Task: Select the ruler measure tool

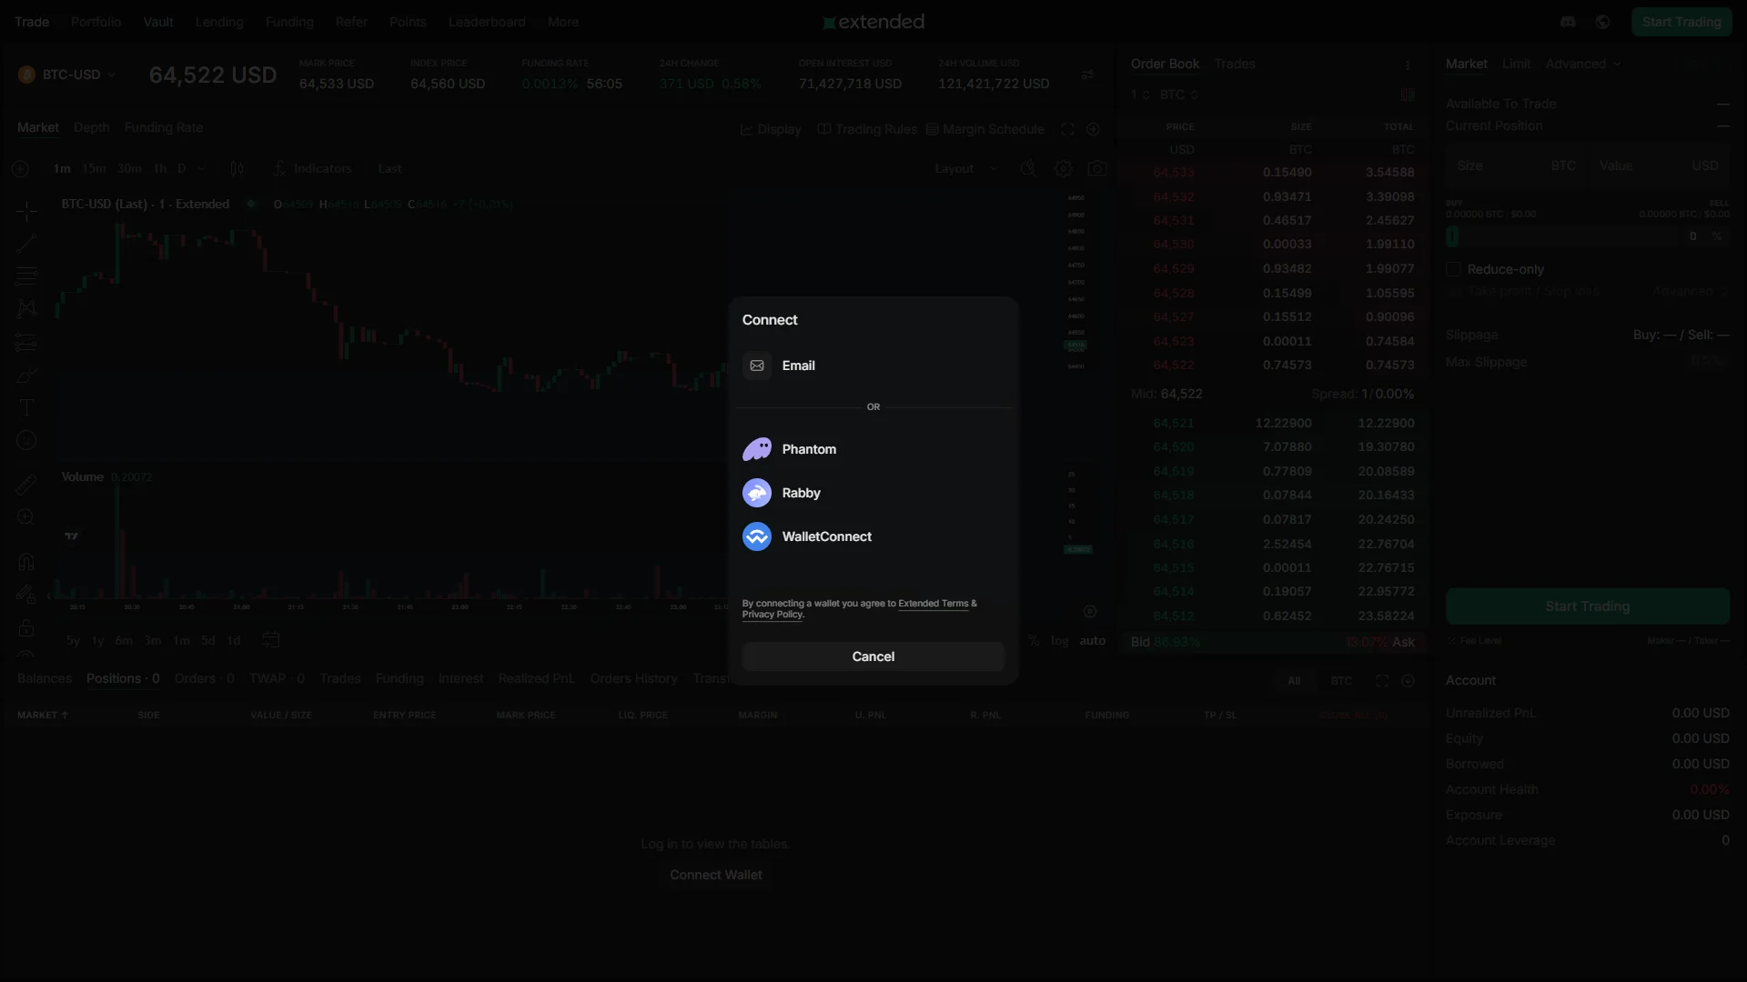Action: coord(26,485)
